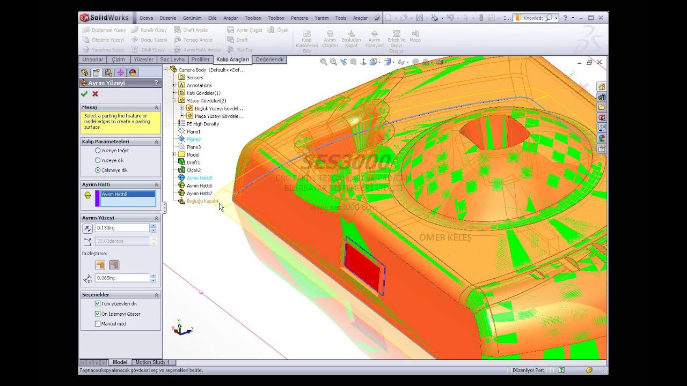Open help question mark in Ayrım Yüzeyi header
This screenshot has height=386, width=687.
[156, 83]
